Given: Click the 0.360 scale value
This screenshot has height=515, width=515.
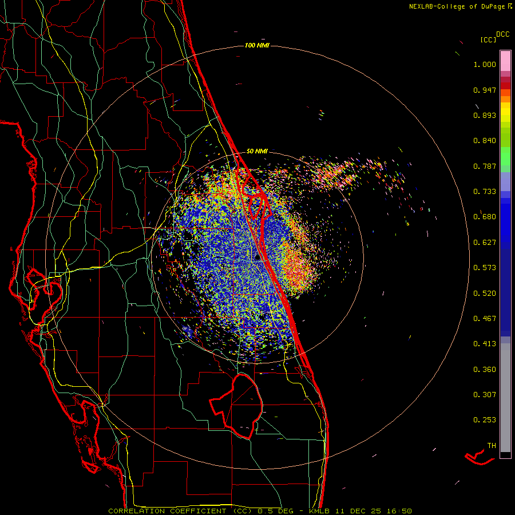Looking at the screenshot, I should coord(485,370).
